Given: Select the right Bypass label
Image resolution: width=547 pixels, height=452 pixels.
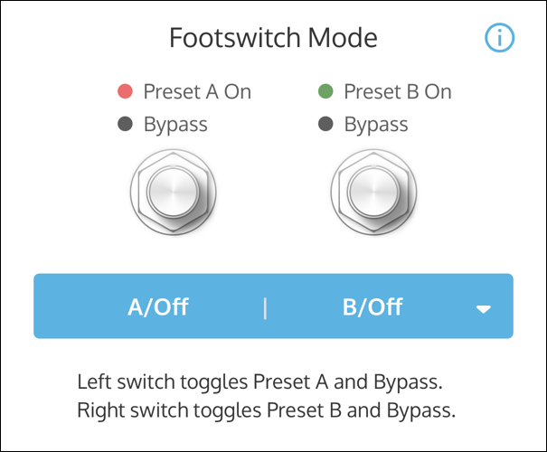Looking at the screenshot, I should click(x=376, y=124).
